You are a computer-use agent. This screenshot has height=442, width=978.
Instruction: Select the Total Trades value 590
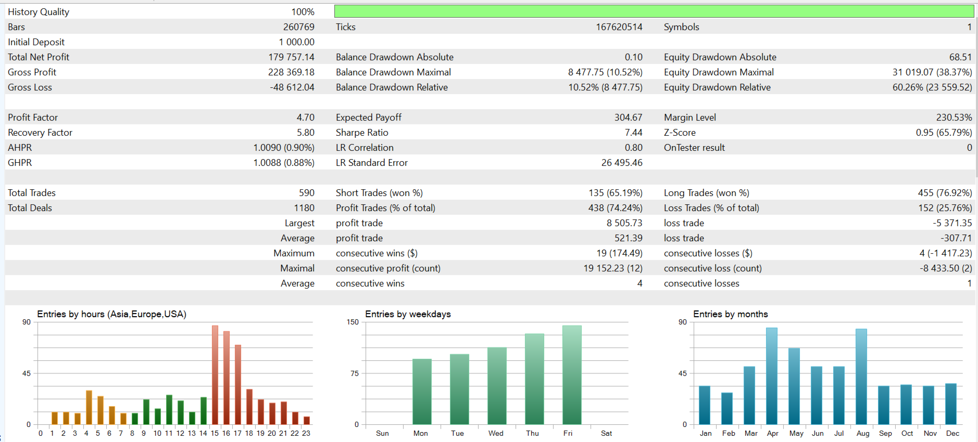click(x=307, y=193)
